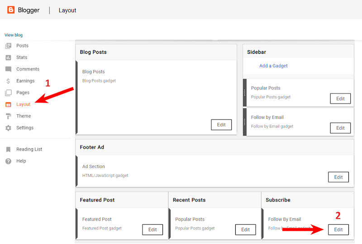Navigate to Pages
This screenshot has width=362, height=244.
pos(23,93)
